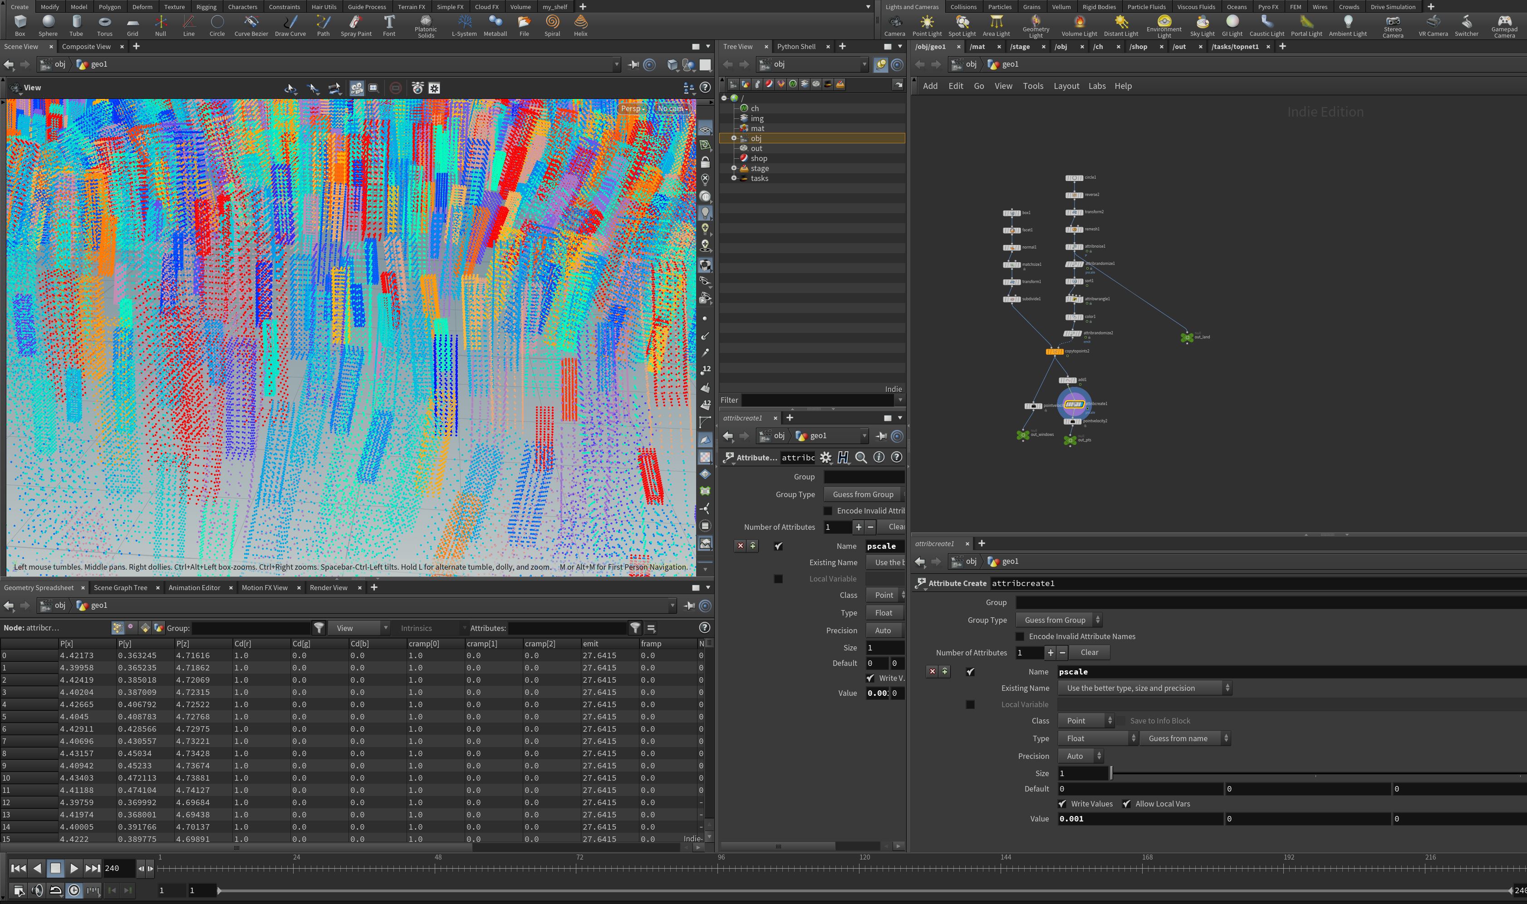Toggle audio mute in the playbar

coord(37,890)
